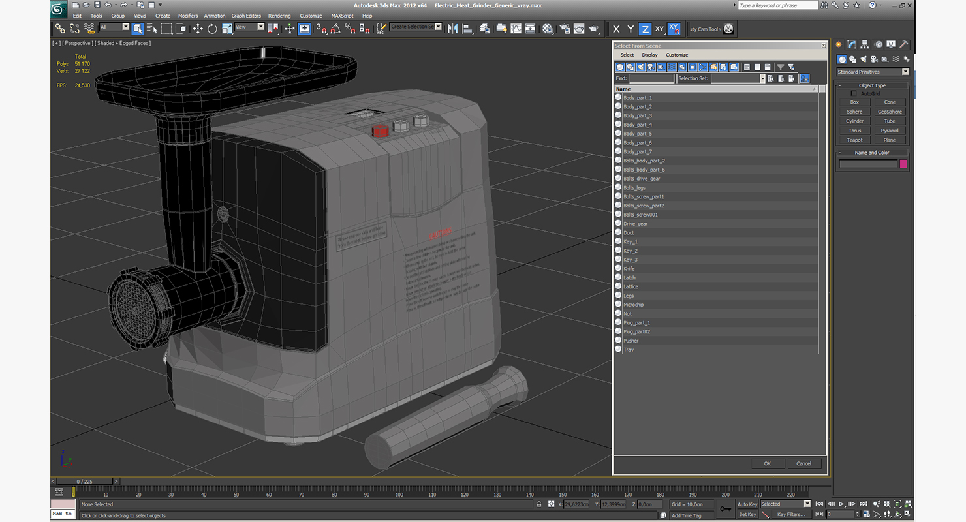The image size is (966, 522).
Task: Open the MAXScript menu
Action: tap(342, 16)
